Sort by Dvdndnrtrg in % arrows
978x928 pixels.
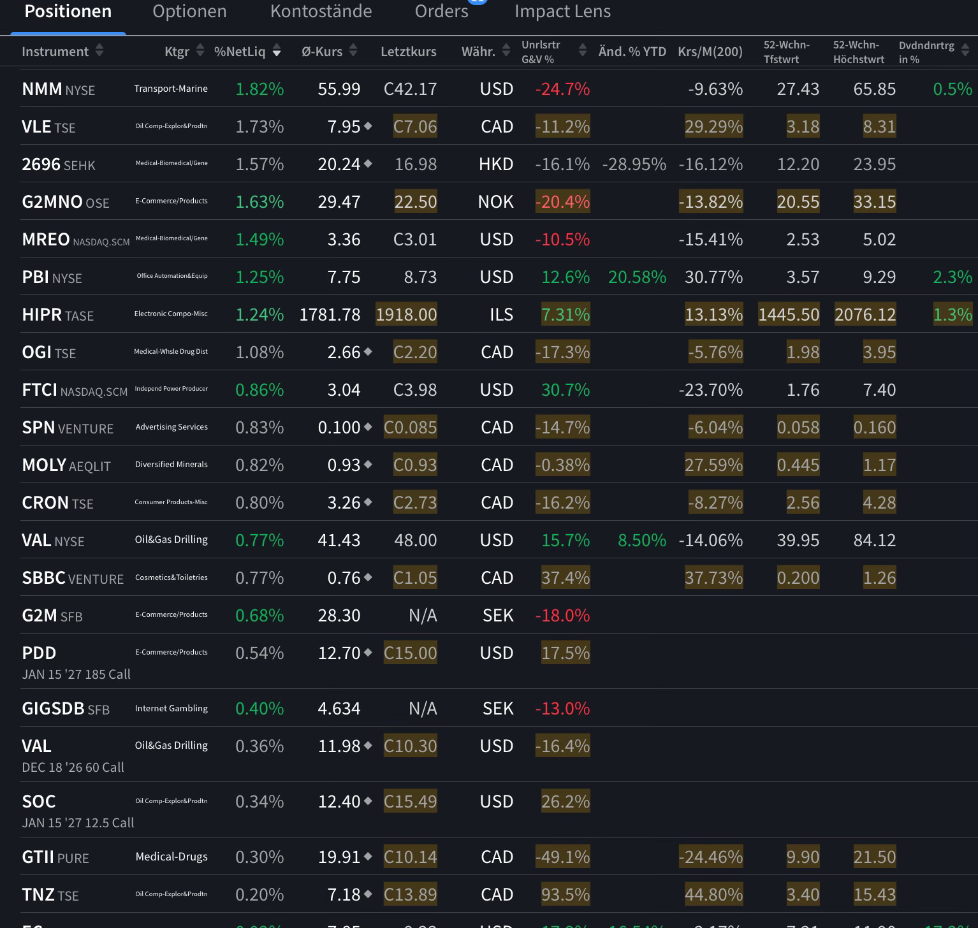coord(965,50)
